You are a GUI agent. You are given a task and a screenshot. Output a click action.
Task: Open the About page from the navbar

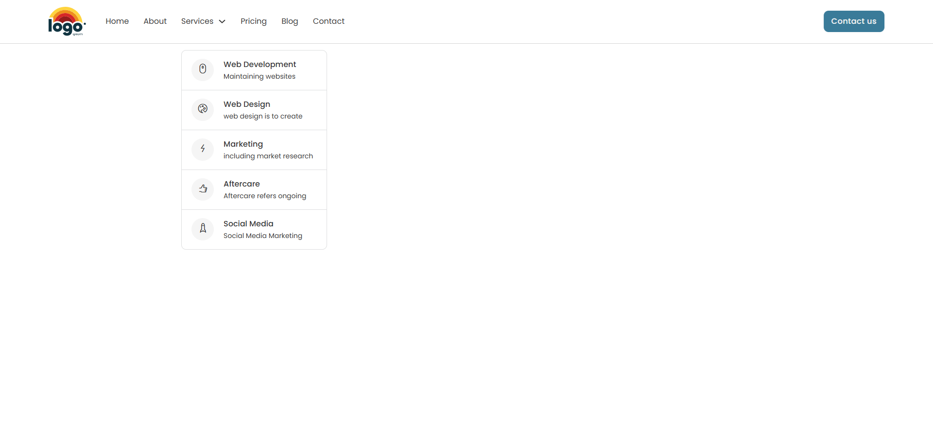(155, 21)
